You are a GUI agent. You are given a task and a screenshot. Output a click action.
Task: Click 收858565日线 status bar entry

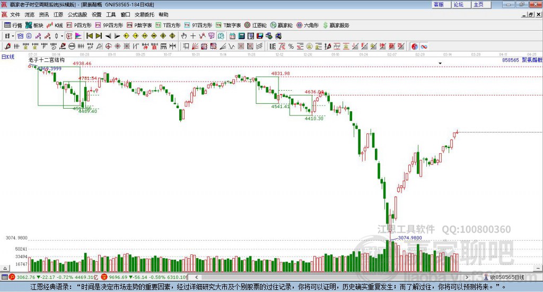tap(506, 277)
